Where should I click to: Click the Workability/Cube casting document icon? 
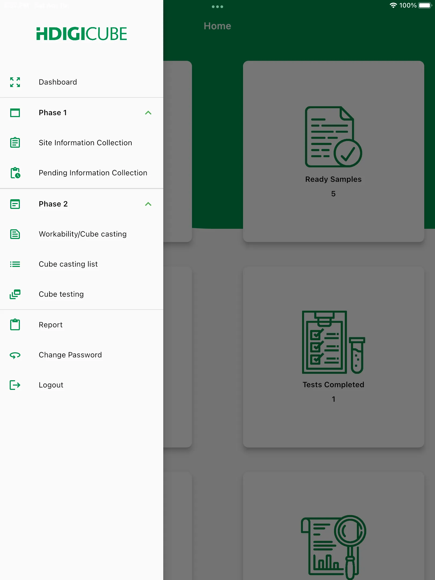(15, 234)
